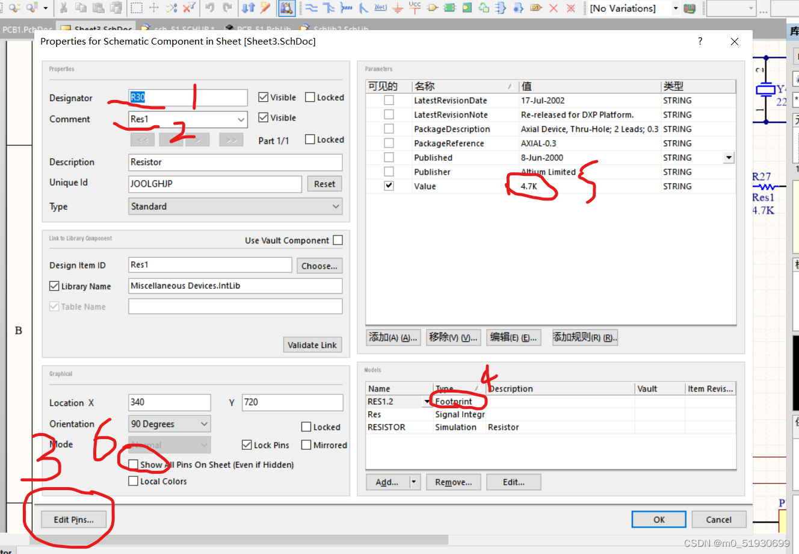Open the No Variations dropdown

click(676, 8)
